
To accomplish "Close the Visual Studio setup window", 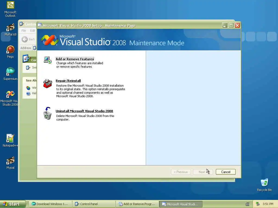I will click(x=237, y=25).
